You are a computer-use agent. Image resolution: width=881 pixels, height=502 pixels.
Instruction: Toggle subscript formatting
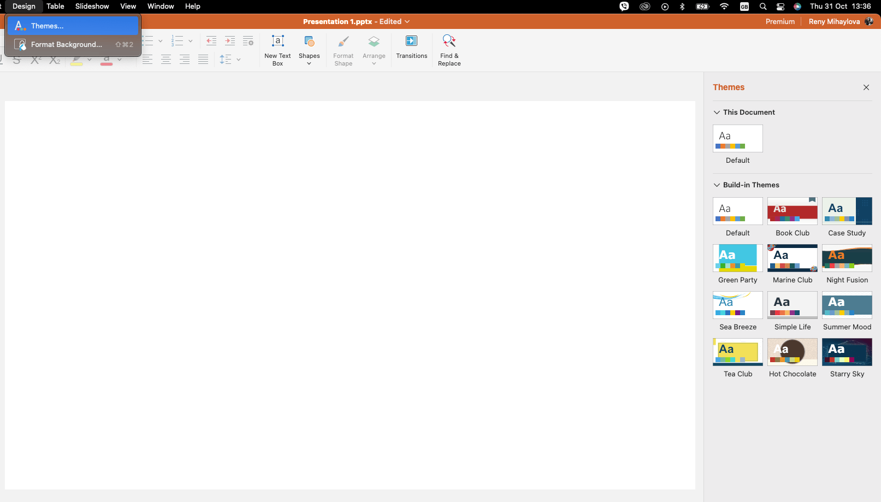click(54, 60)
